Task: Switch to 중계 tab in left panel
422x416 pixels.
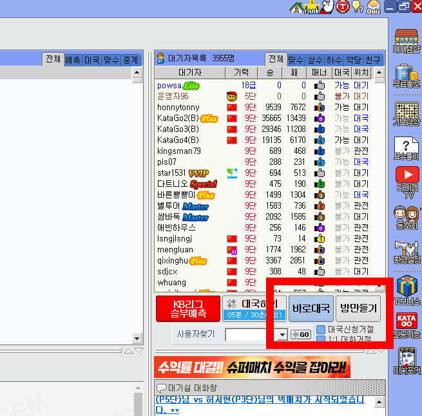Action: click(131, 60)
